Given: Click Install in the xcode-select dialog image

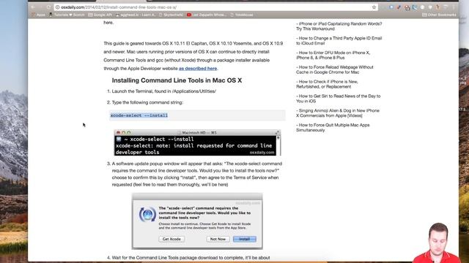Looking at the screenshot, I should click(244, 239).
